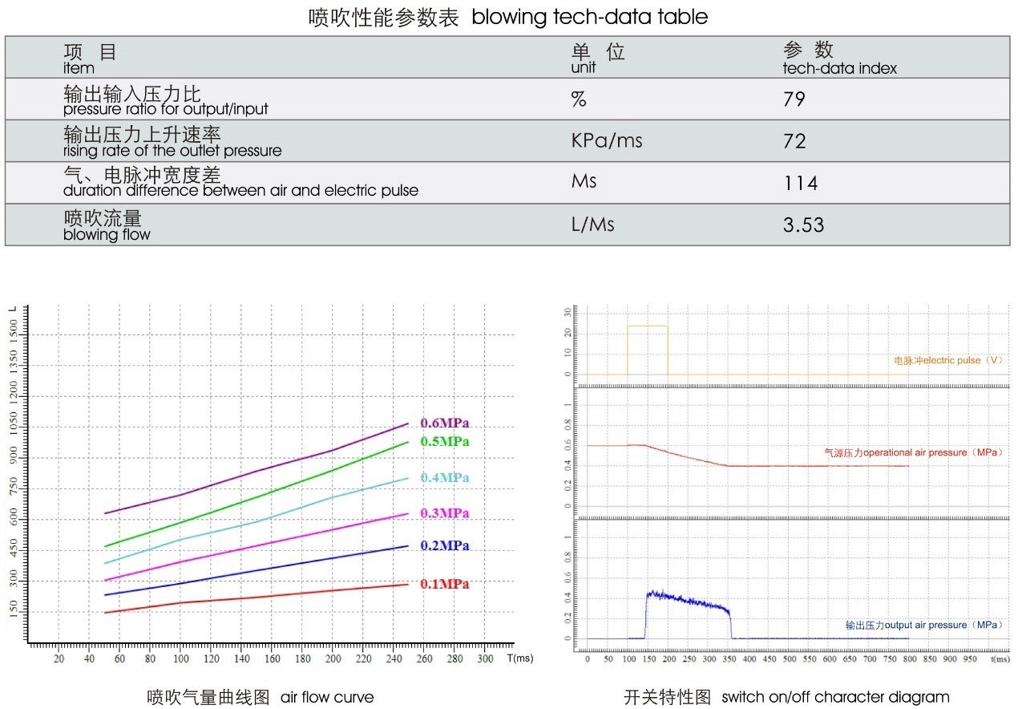Click the KPa/ms unit cell
1018x709 pixels.
pos(606,141)
